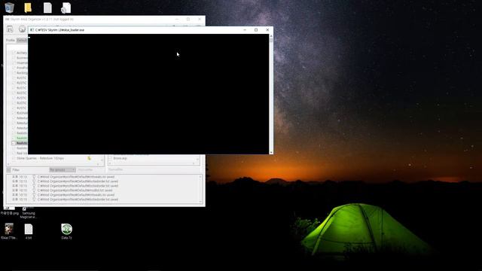The image size is (482, 271).
Task: Select the blank document icon at top of desktop
Action: [x=47, y=8]
